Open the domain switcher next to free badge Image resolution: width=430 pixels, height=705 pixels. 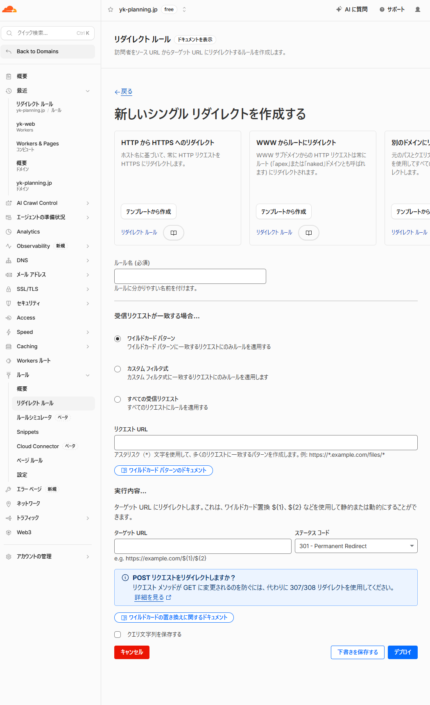click(x=184, y=9)
